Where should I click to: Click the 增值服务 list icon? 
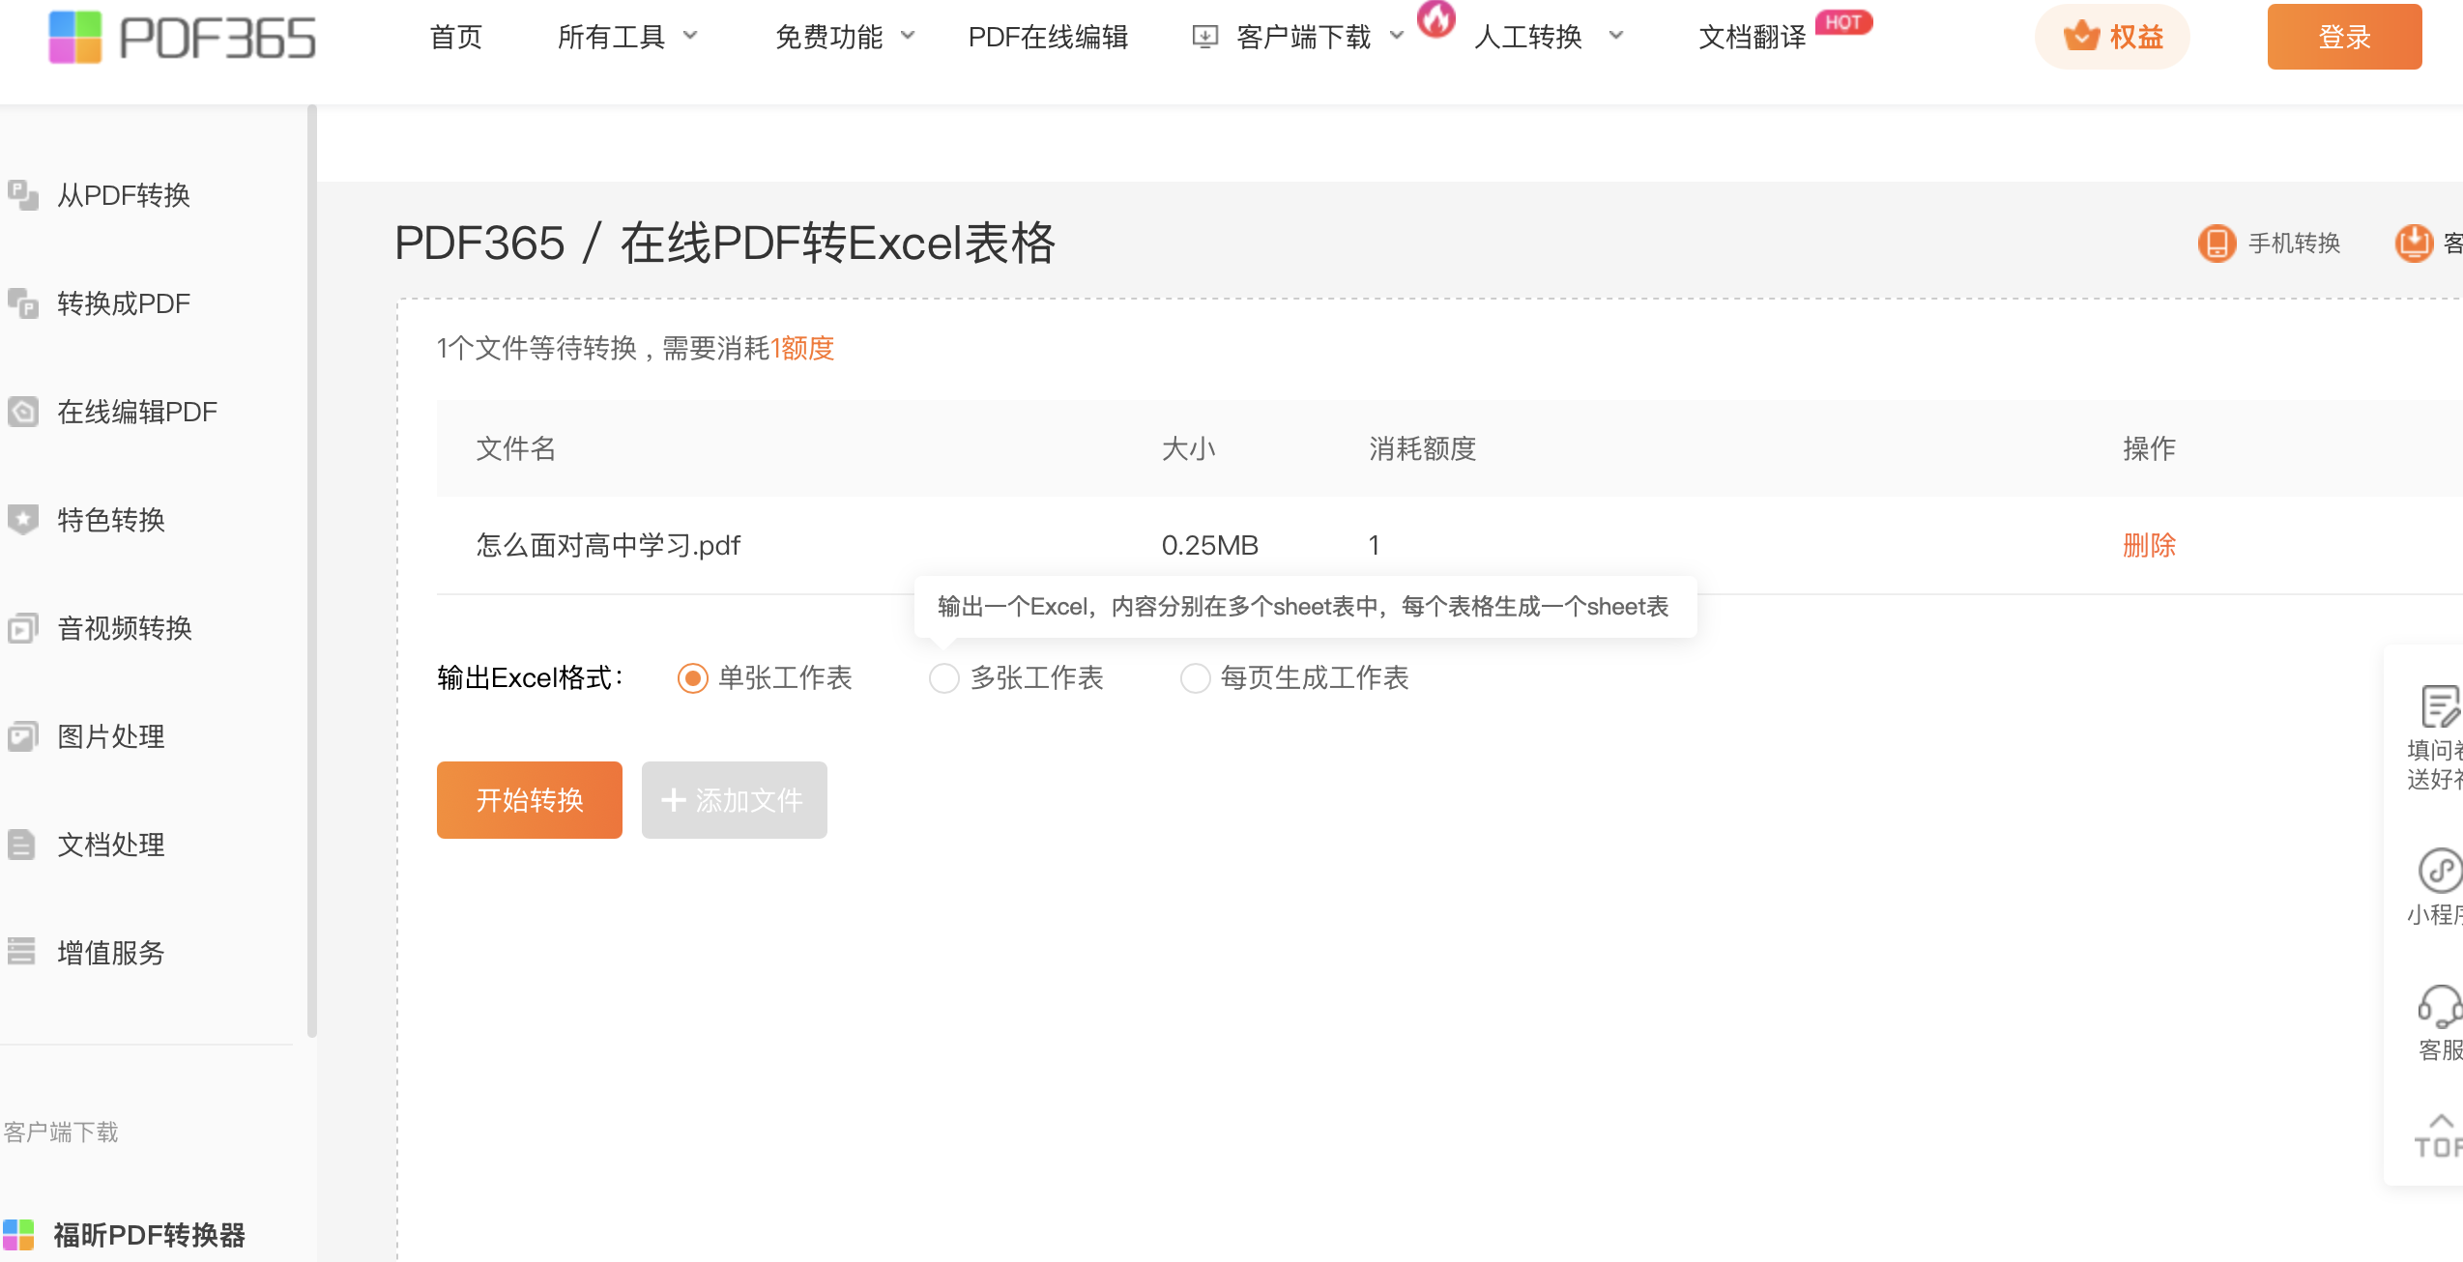(21, 952)
